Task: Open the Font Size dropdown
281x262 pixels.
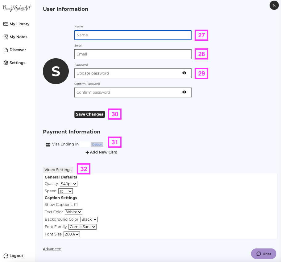Action: tap(72, 234)
